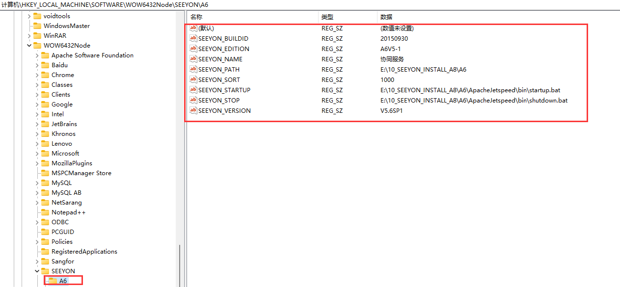The image size is (620, 287).
Task: Select the Clients key label
Action: coord(61,94)
